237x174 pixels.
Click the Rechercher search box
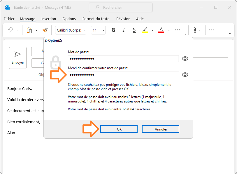[x=120, y=7]
